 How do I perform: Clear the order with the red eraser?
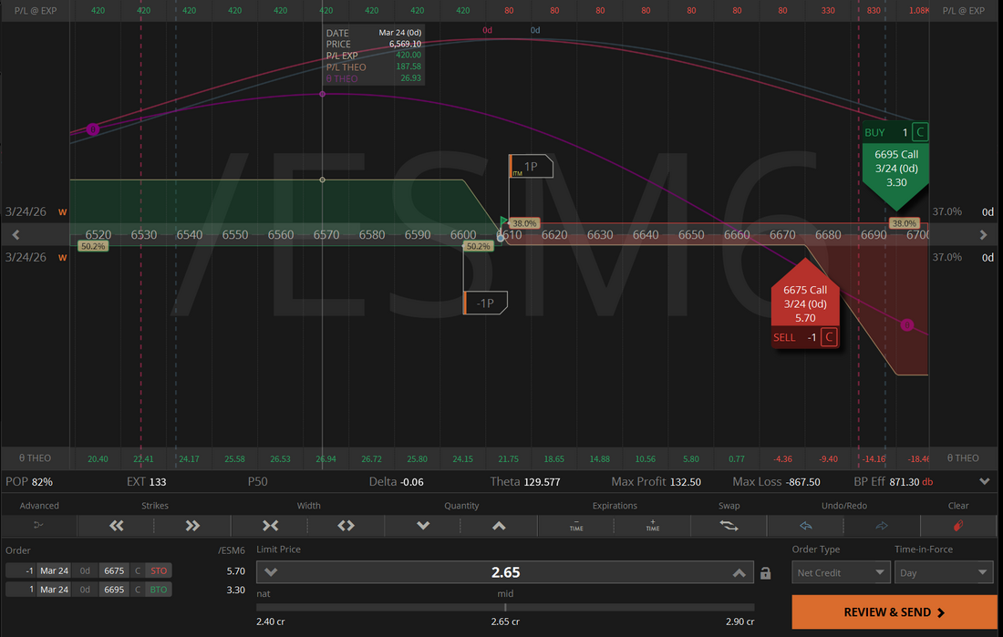click(x=958, y=526)
